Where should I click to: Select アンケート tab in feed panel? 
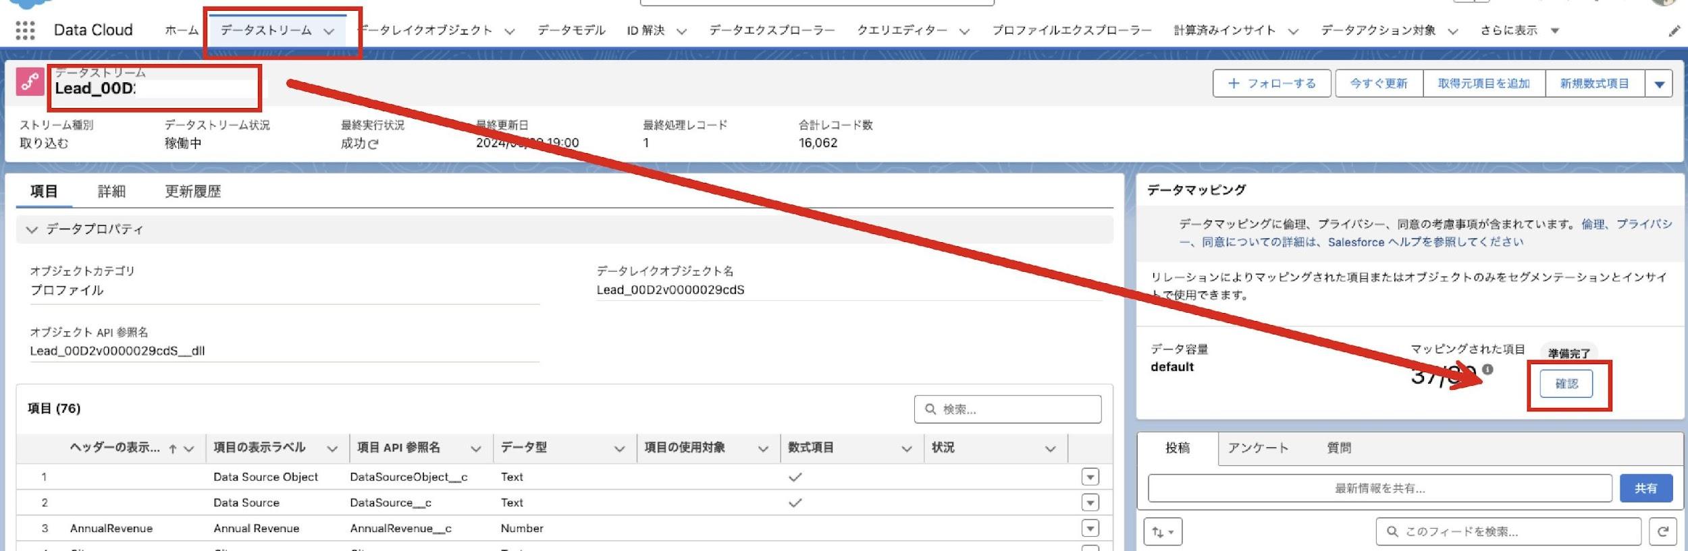point(1258,448)
